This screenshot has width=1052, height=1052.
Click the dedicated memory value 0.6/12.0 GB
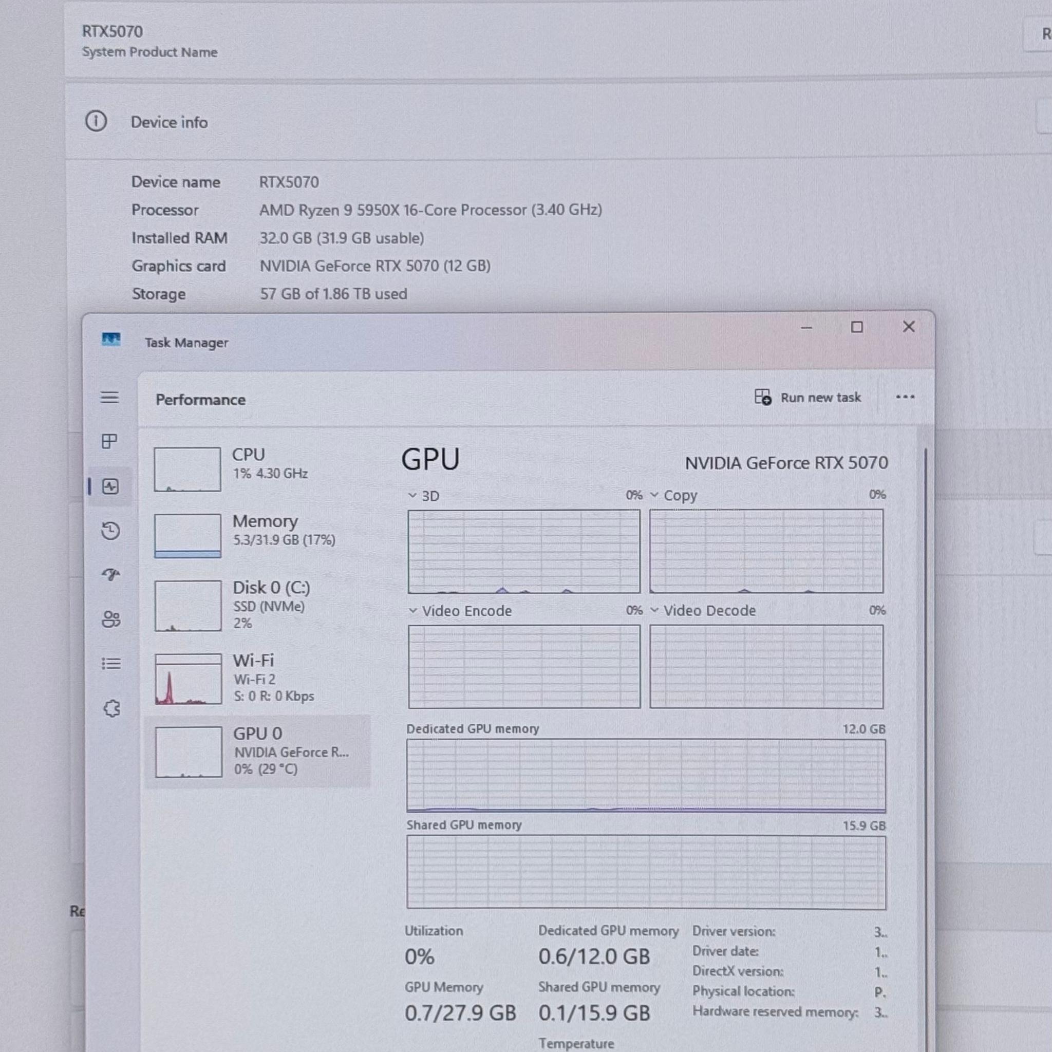594,956
